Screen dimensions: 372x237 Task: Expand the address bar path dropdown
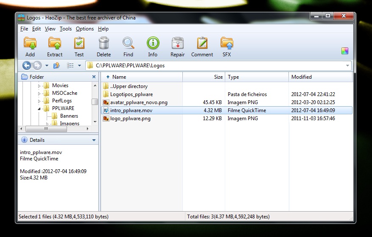tap(347, 66)
